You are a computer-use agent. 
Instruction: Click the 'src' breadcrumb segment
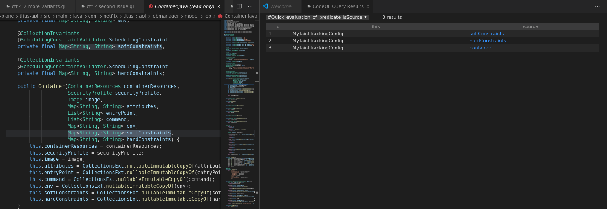coord(47,16)
